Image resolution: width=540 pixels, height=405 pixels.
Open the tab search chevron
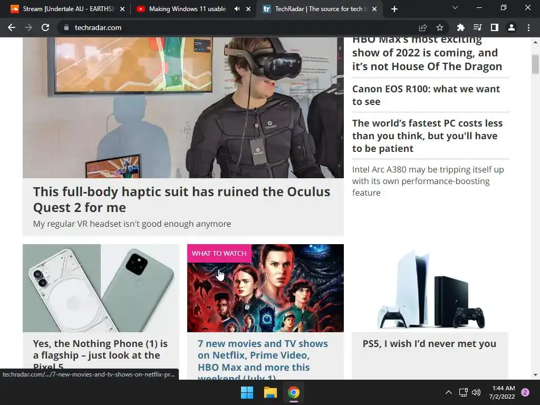tap(455, 8)
